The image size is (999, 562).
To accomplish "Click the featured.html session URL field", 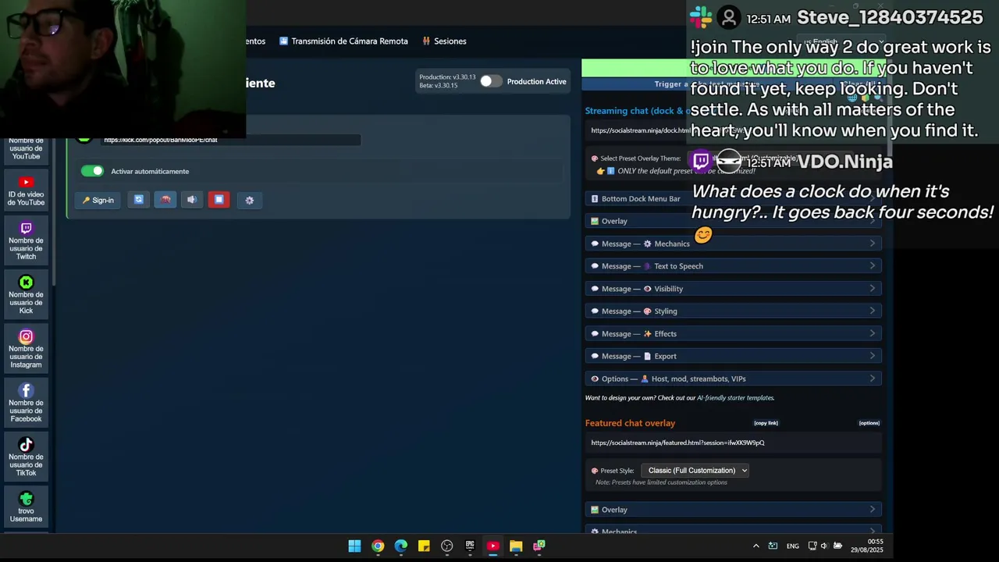I will (733, 443).
